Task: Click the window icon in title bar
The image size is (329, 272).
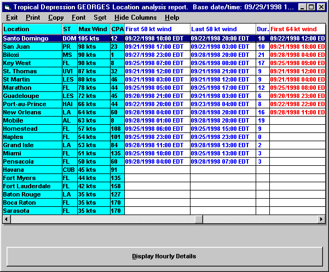Action: coord(7,7)
